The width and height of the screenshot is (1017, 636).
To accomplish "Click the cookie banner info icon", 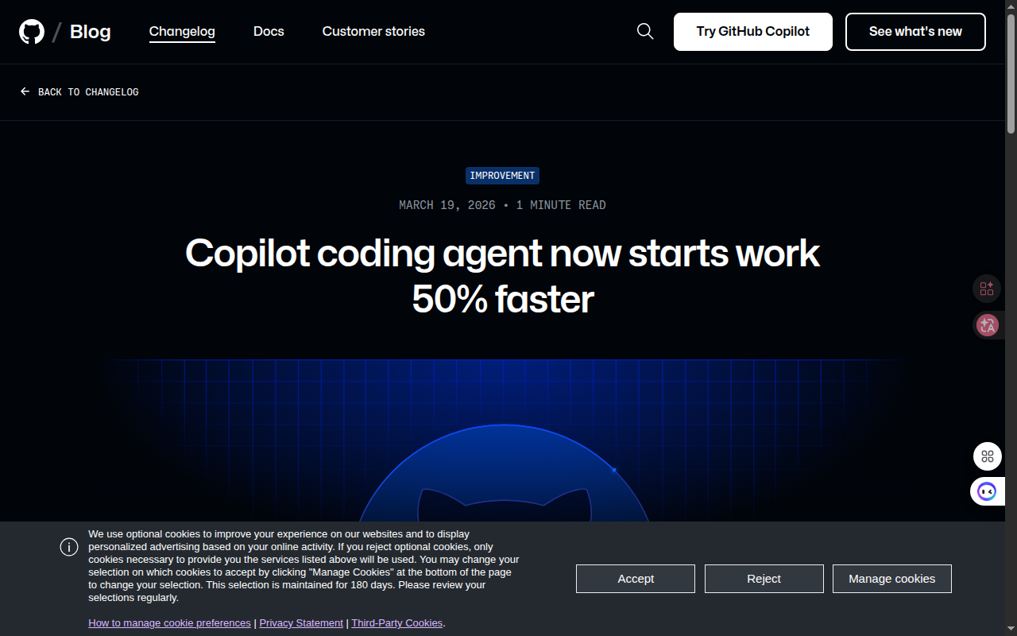I will [69, 547].
